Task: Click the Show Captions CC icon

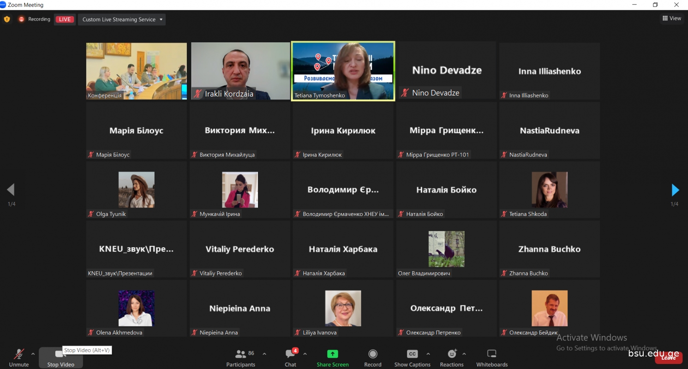Action: 412,354
